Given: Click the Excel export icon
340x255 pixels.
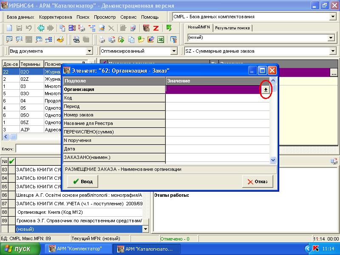Looking at the screenshot, I should tap(161, 40).
